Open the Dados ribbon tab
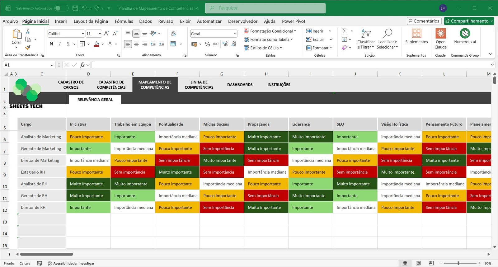498x267 pixels. coord(145,21)
